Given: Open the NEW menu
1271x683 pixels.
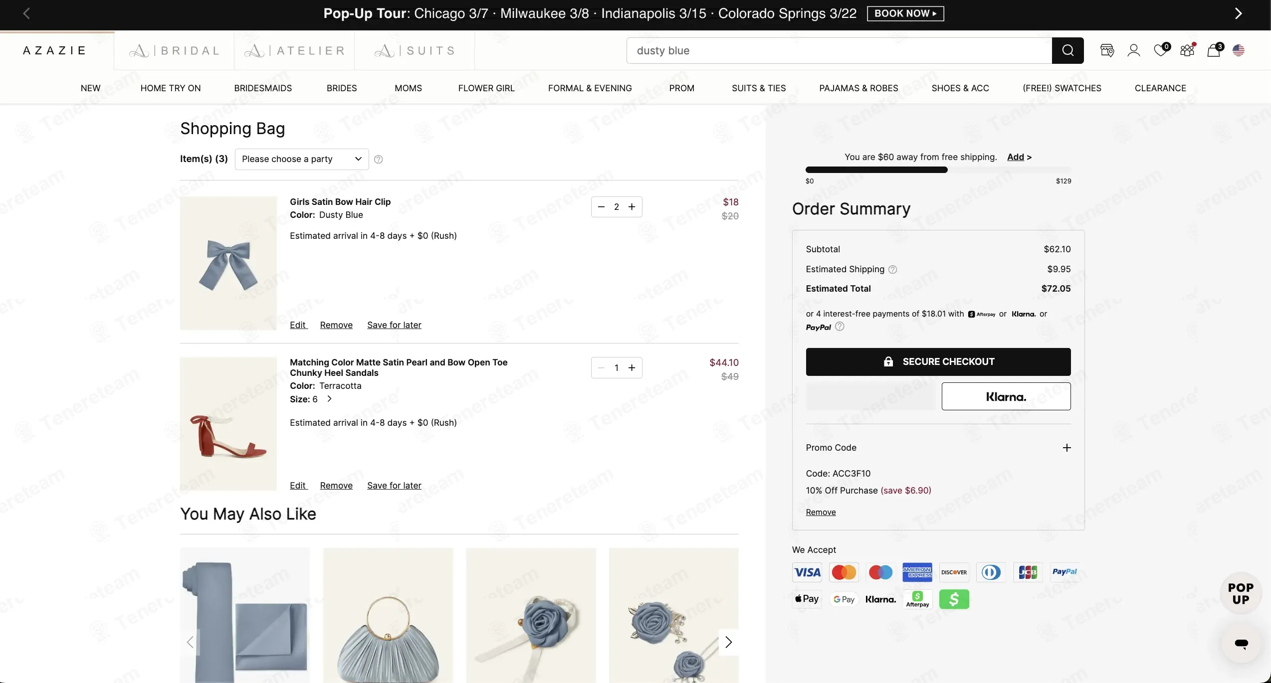Looking at the screenshot, I should pyautogui.click(x=90, y=88).
